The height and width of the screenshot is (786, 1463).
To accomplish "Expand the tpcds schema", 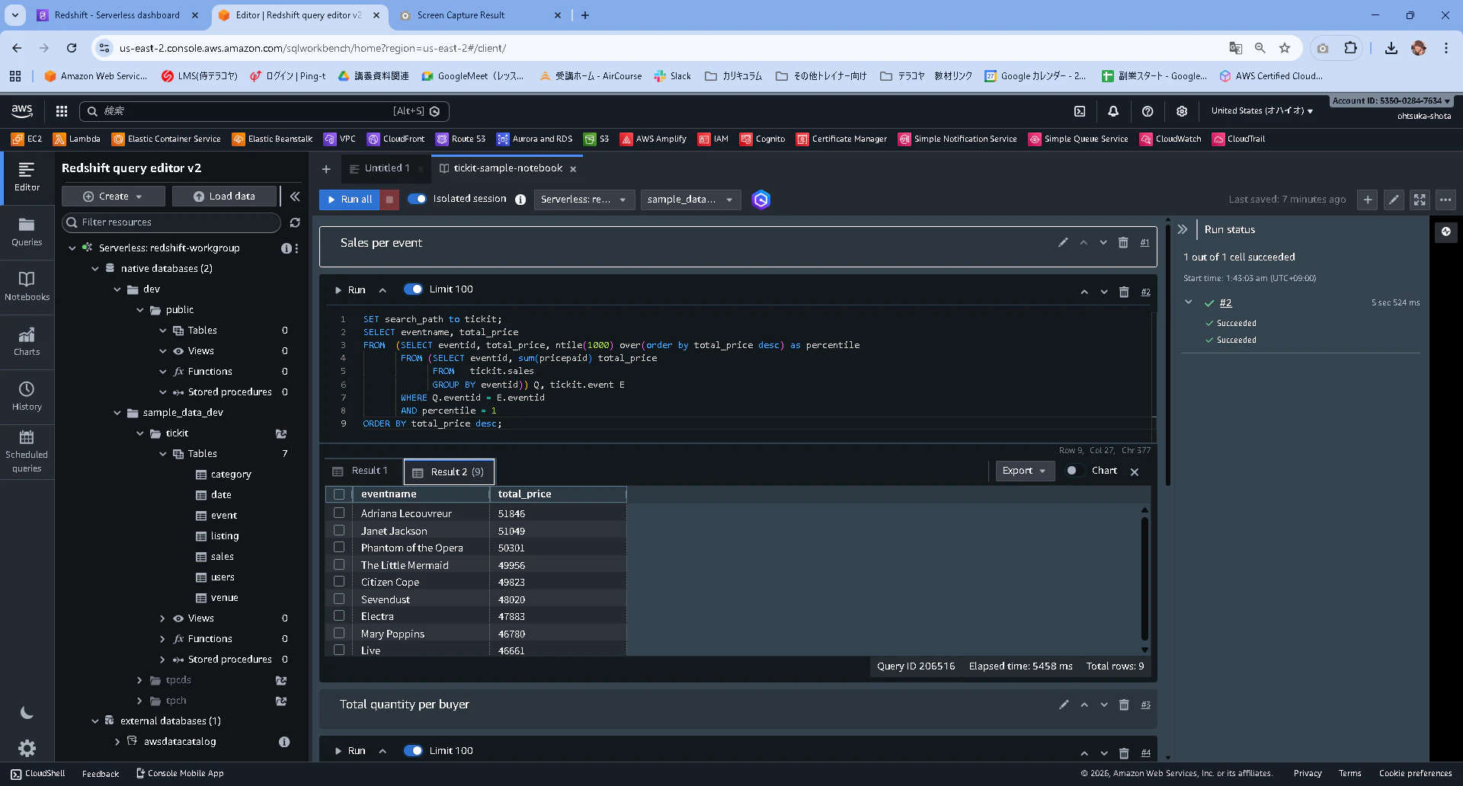I will [139, 680].
